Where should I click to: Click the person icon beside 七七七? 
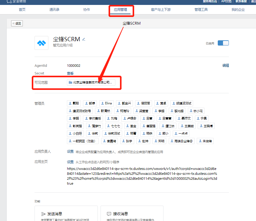[x=108, y=126]
